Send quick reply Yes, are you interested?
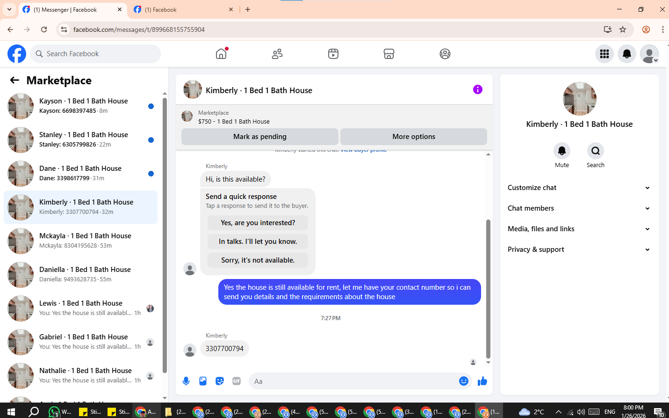This screenshot has height=418, width=669. pyautogui.click(x=258, y=223)
